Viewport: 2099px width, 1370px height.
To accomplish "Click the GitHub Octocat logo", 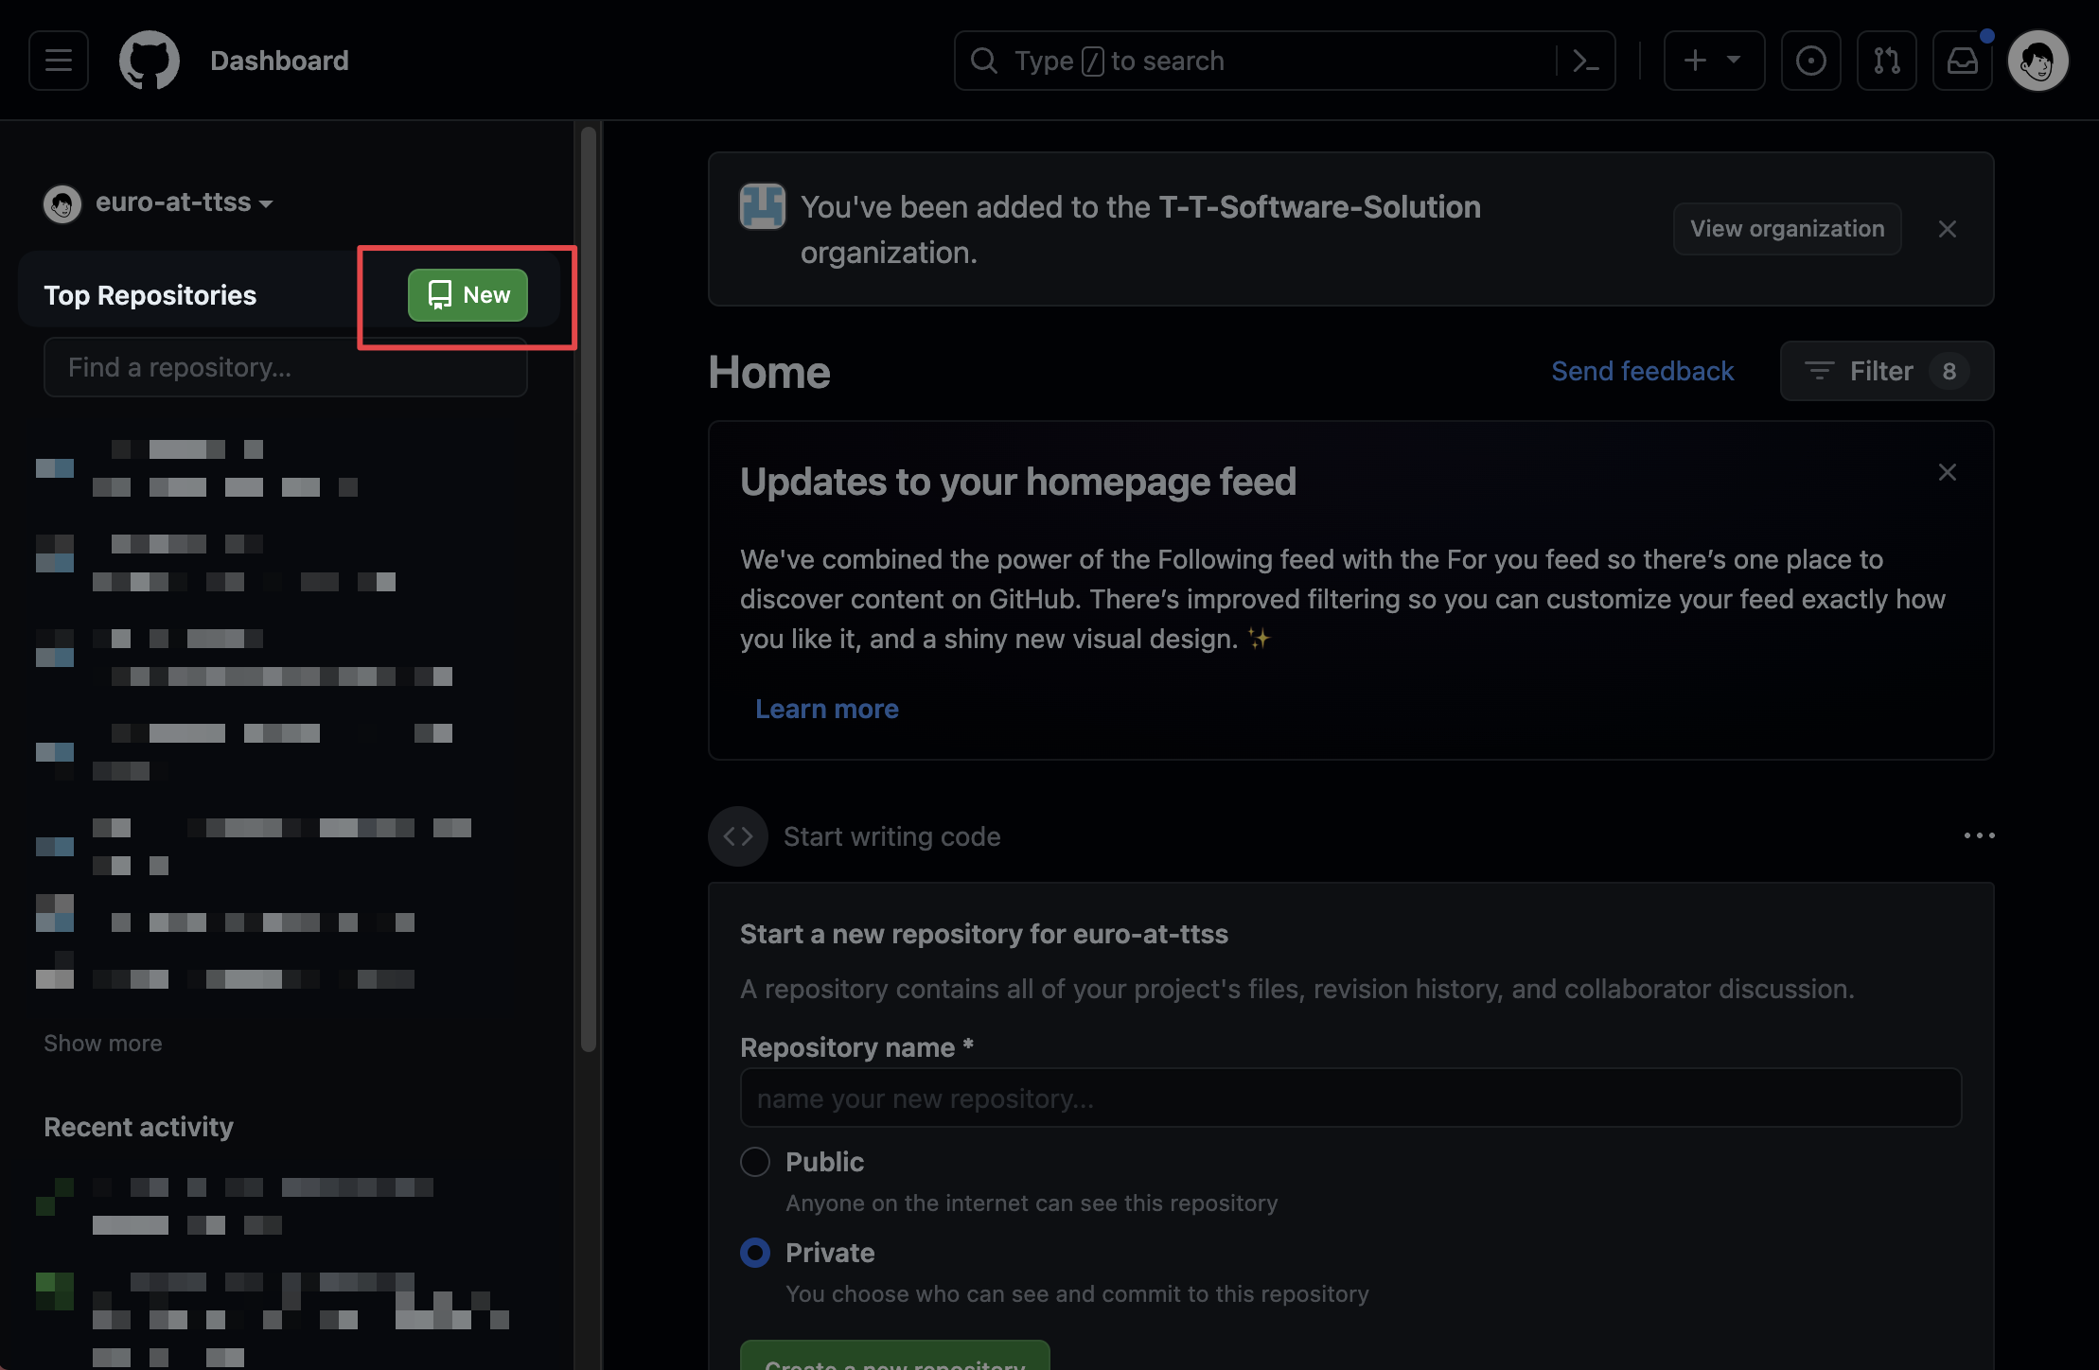I will point(150,61).
